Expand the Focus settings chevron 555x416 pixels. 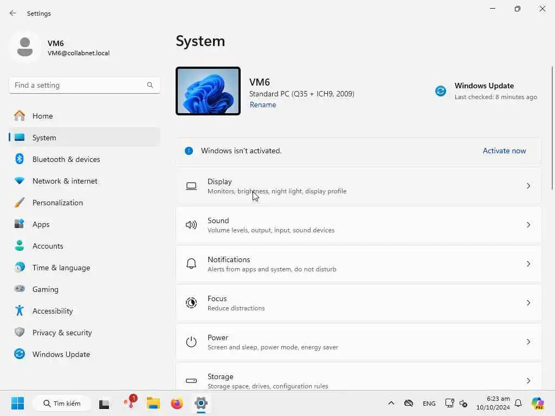[528, 303]
